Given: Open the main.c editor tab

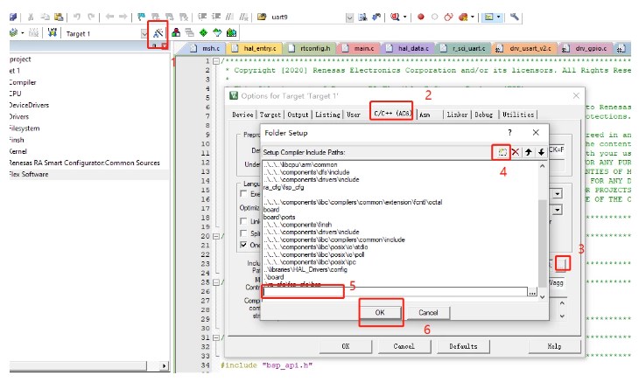Looking at the screenshot, I should [x=360, y=48].
